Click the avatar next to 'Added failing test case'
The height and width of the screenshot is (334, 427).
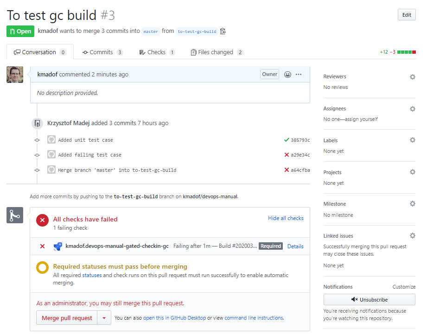coord(51,154)
